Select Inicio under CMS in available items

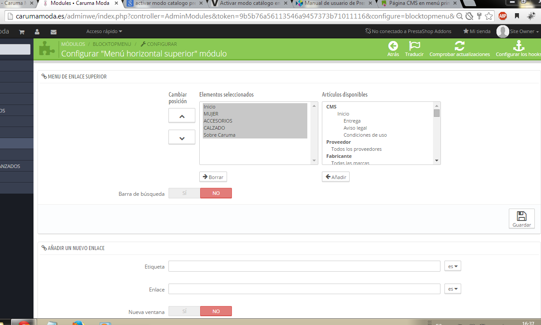[x=343, y=114]
